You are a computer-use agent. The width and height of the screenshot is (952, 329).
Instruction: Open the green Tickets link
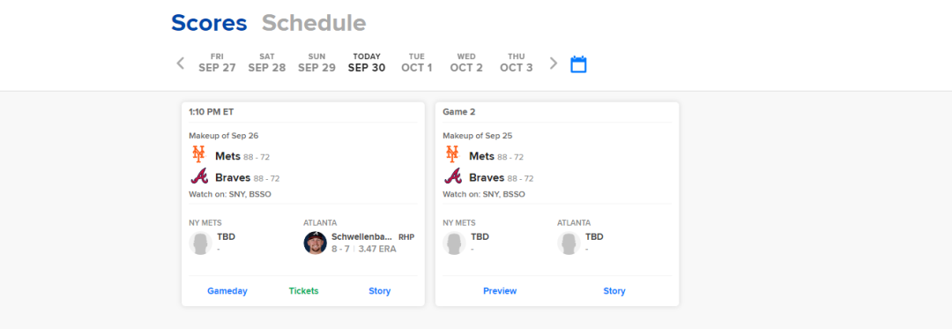(x=303, y=291)
